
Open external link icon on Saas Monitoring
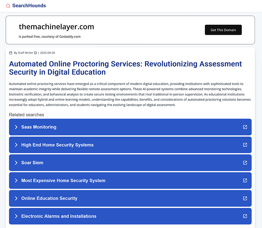(x=245, y=127)
